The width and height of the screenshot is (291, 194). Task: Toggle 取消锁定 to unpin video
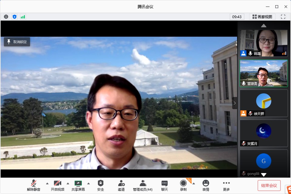coord(17,42)
